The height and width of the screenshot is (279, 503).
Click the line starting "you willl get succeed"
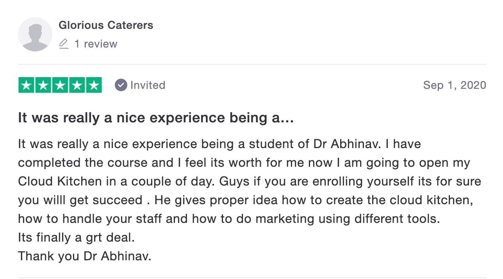pos(246,200)
